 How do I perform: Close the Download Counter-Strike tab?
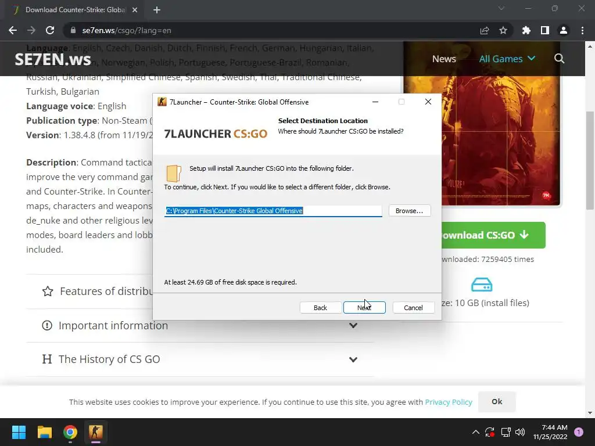135,10
